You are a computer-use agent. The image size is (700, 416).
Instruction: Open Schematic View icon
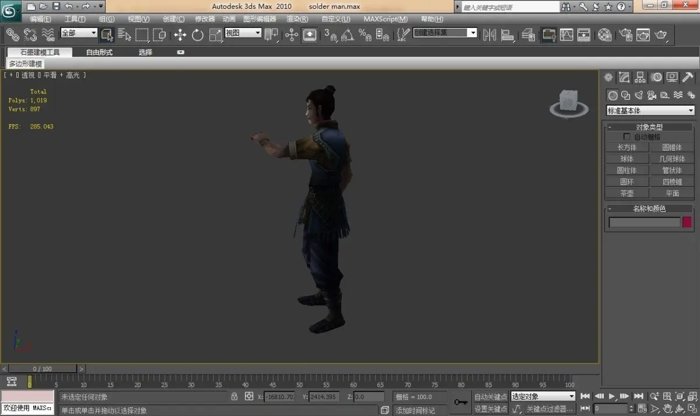click(584, 34)
